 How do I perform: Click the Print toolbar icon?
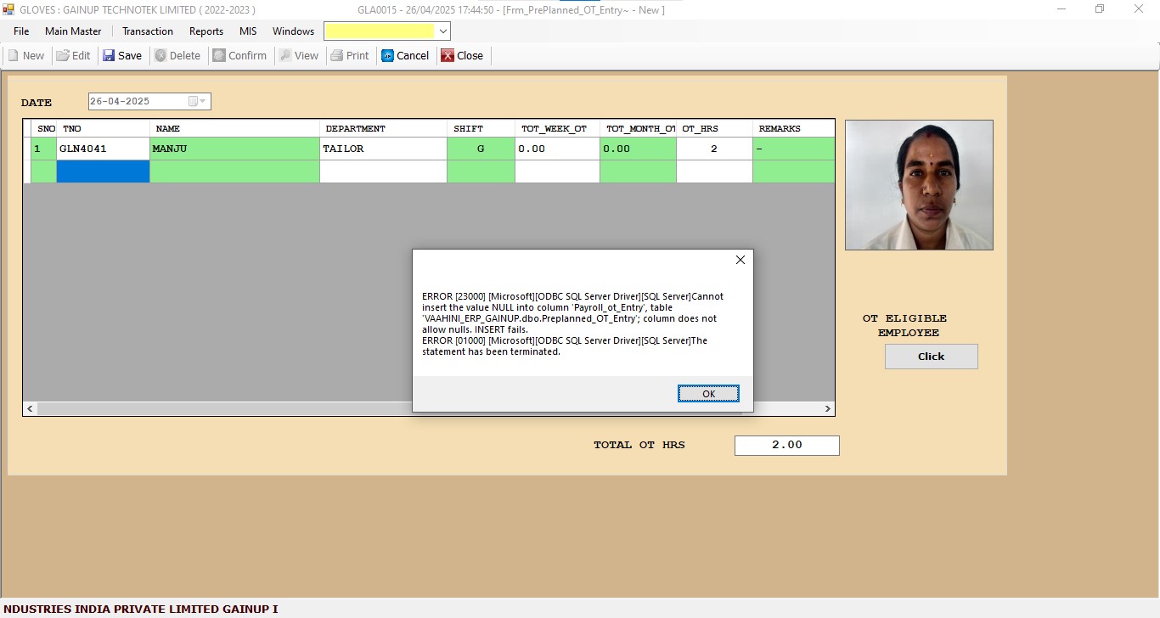click(x=337, y=56)
